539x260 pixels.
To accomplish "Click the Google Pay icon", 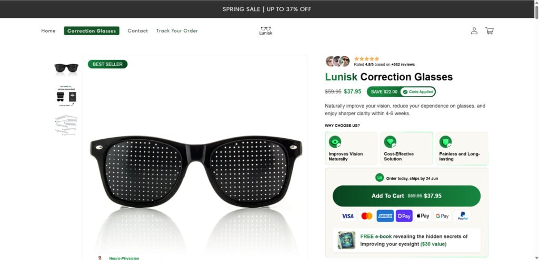I will pos(442,216).
